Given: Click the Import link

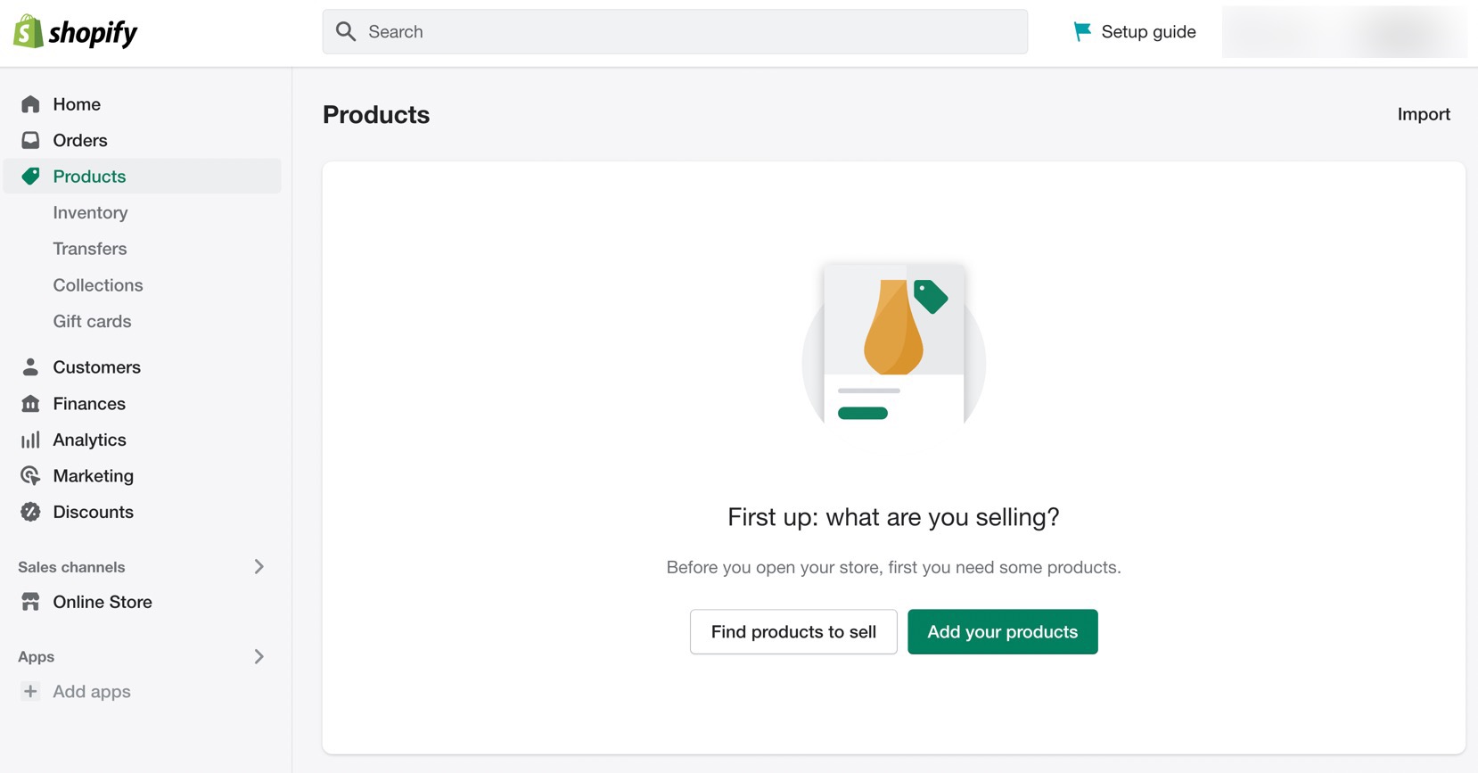Looking at the screenshot, I should click(x=1423, y=114).
